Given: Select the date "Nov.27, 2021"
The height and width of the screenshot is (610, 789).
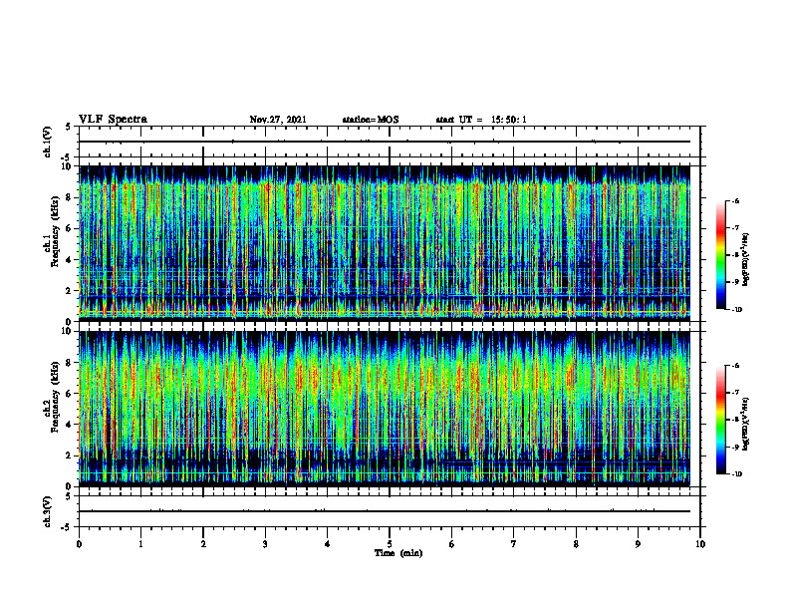Looking at the screenshot, I should point(278,120).
